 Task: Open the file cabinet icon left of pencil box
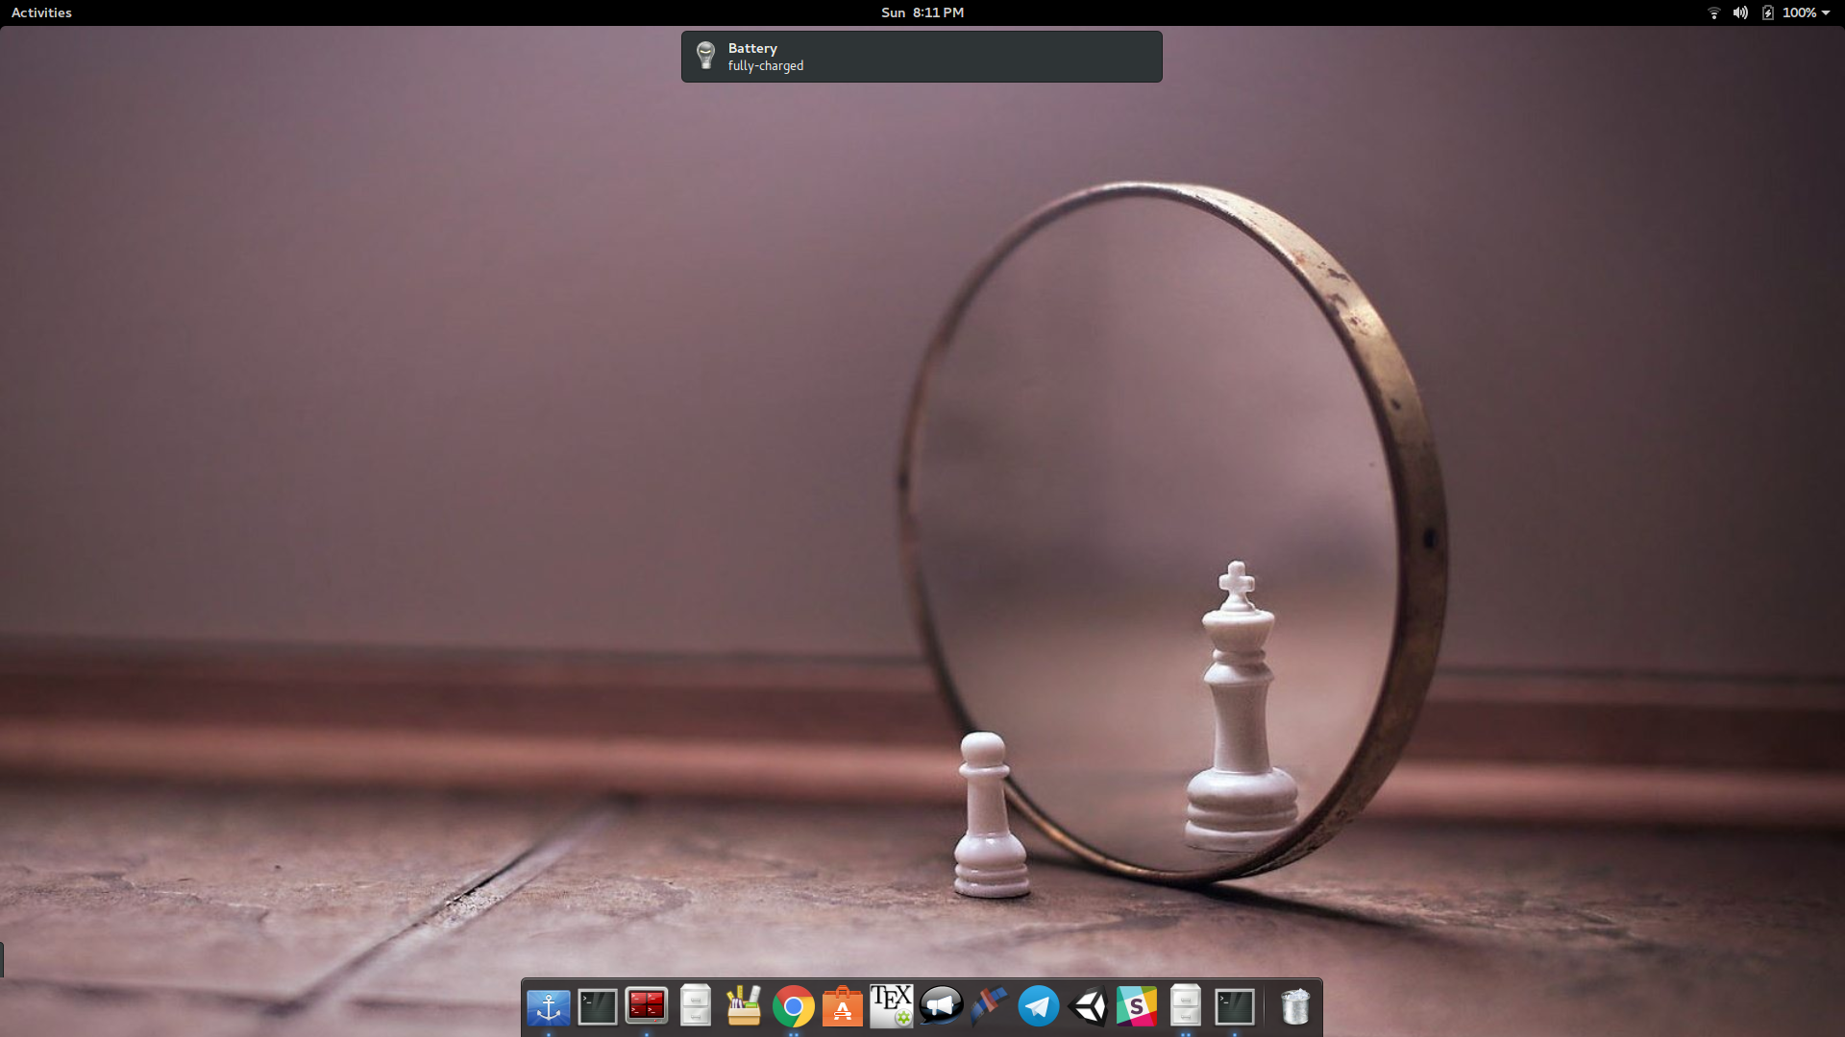click(x=695, y=1006)
